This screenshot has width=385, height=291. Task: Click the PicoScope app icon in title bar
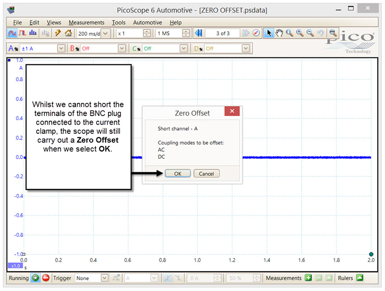pyautogui.click(x=11, y=10)
